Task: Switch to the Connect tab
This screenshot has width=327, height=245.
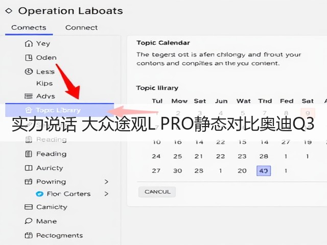Action: point(81,28)
